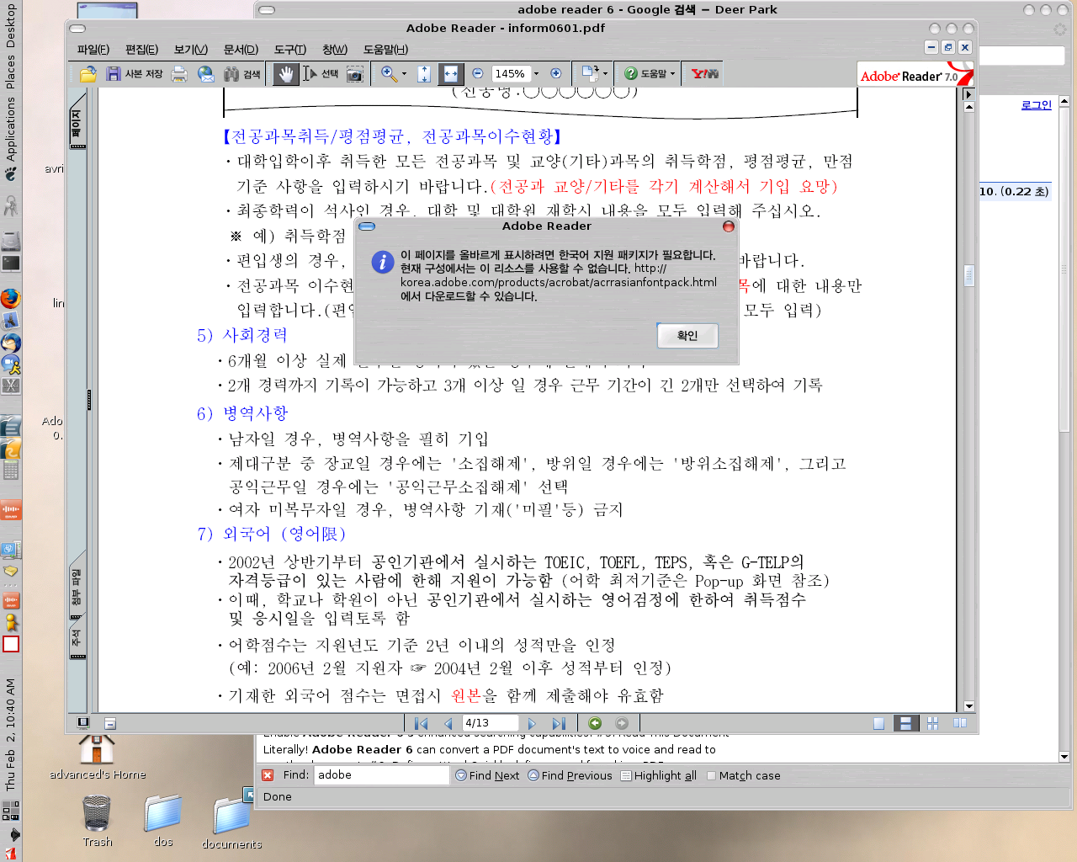Viewport: 1077px width, 862px height.
Task: Click Find Next in the browser find bar
Action: click(x=487, y=775)
